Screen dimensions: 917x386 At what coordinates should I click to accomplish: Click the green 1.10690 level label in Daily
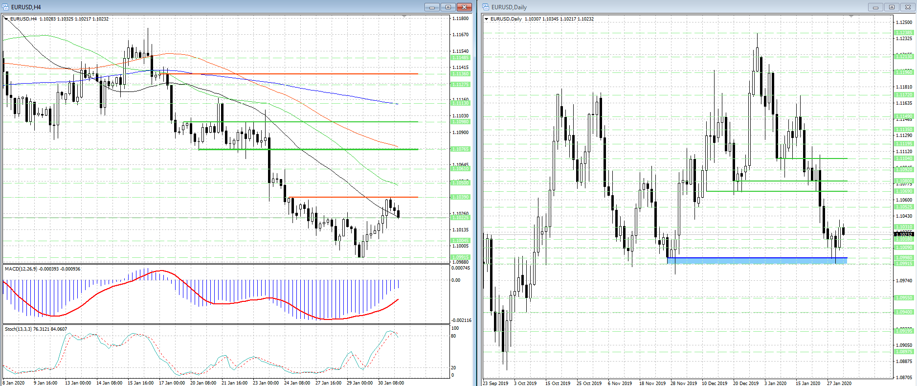click(904, 191)
